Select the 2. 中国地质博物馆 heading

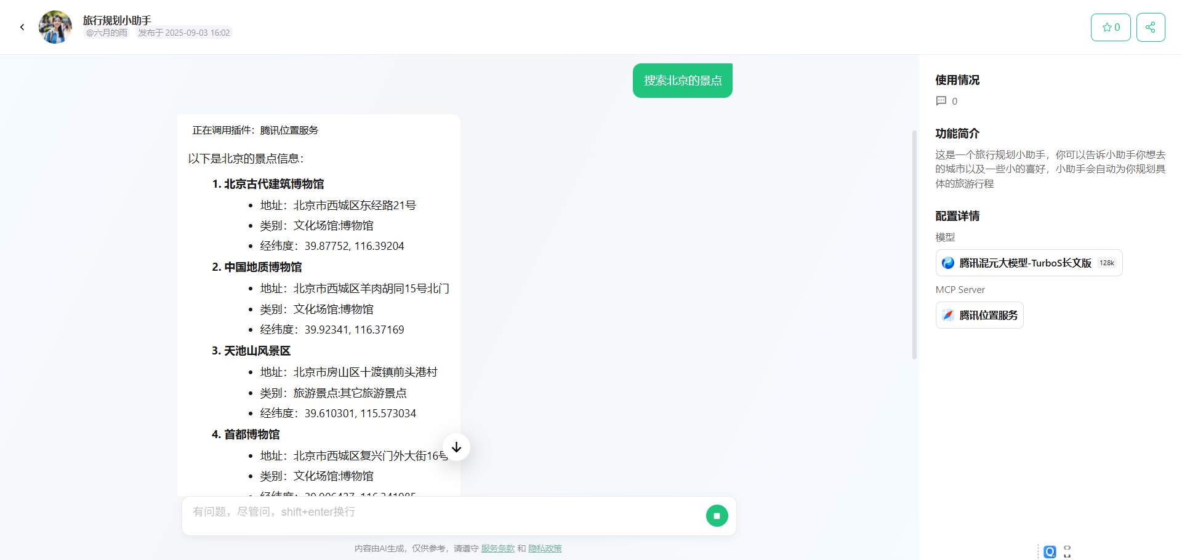pyautogui.click(x=257, y=267)
